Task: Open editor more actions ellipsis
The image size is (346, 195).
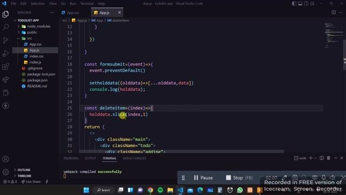Action: [341, 12]
